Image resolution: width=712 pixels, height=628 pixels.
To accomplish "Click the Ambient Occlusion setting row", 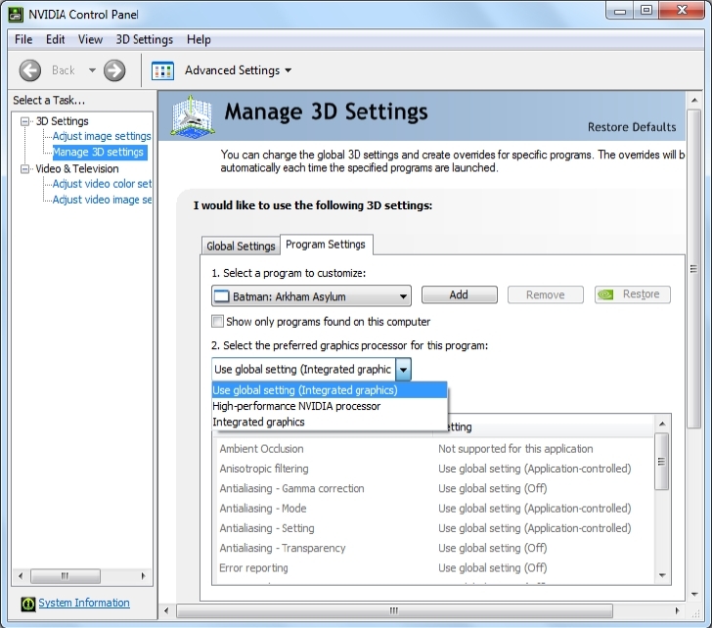I will tap(433, 449).
